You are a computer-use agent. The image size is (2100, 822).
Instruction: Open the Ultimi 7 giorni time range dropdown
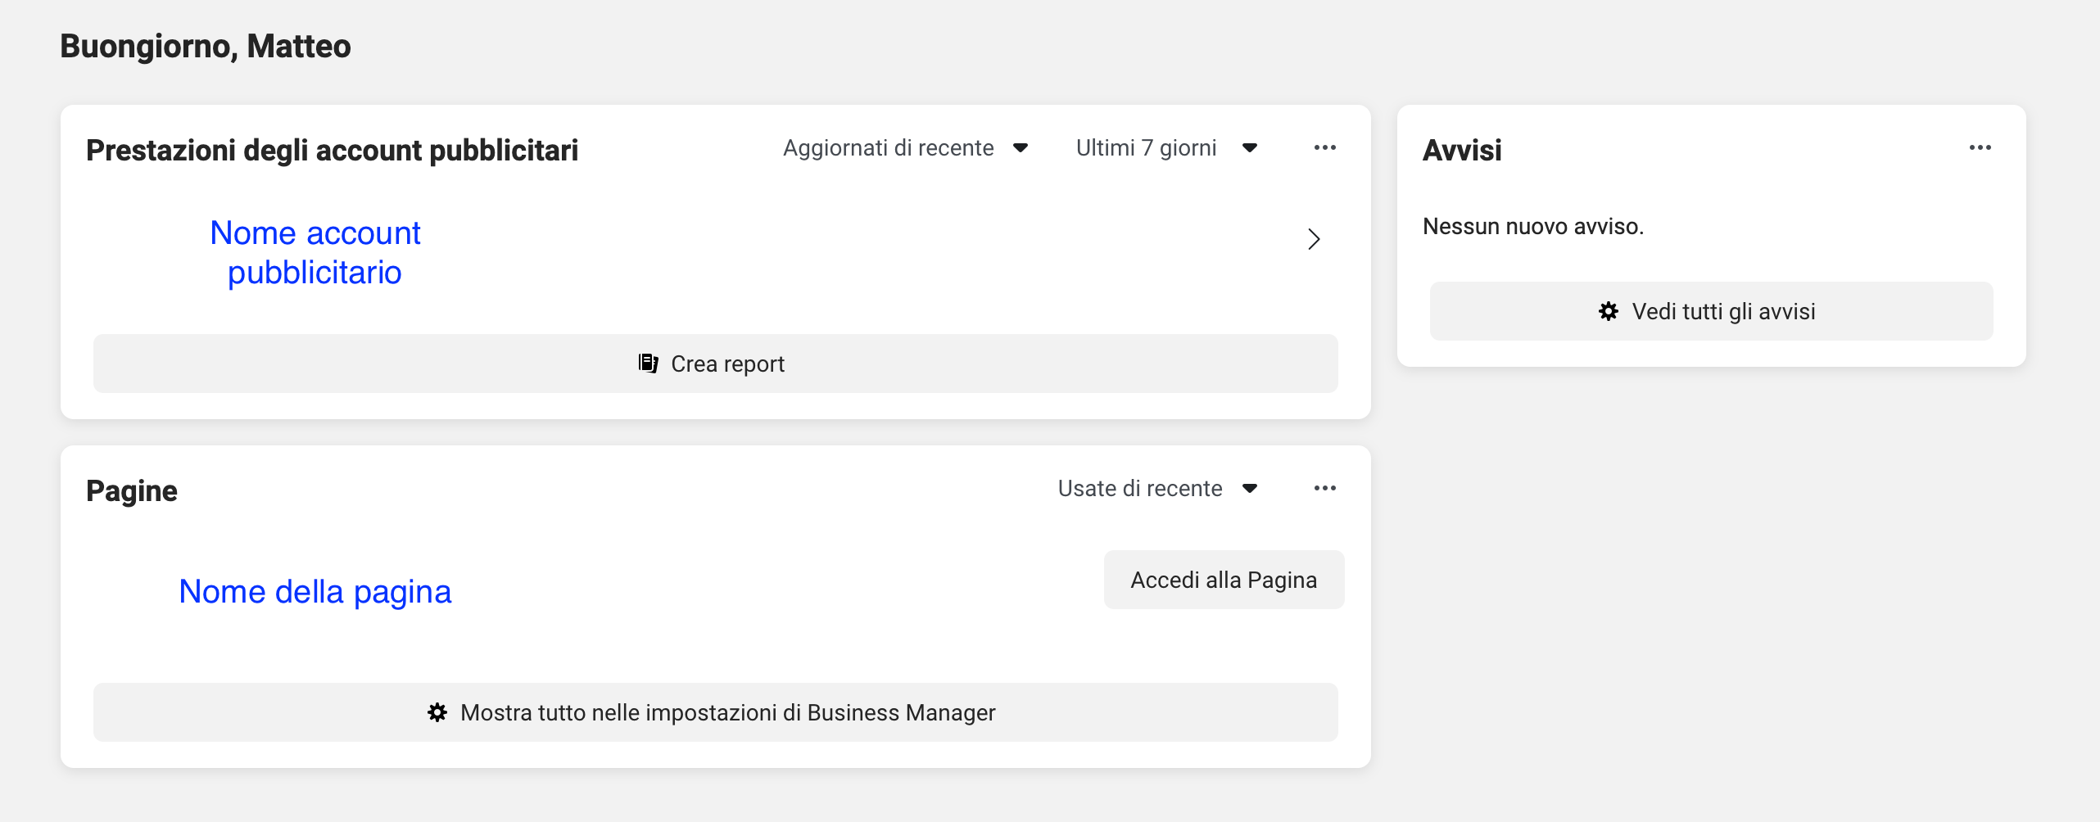pos(1166,147)
